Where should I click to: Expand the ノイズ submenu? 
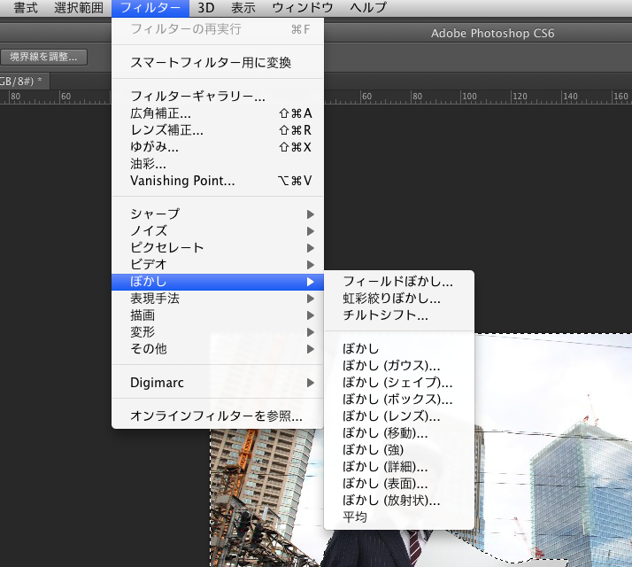click(149, 231)
